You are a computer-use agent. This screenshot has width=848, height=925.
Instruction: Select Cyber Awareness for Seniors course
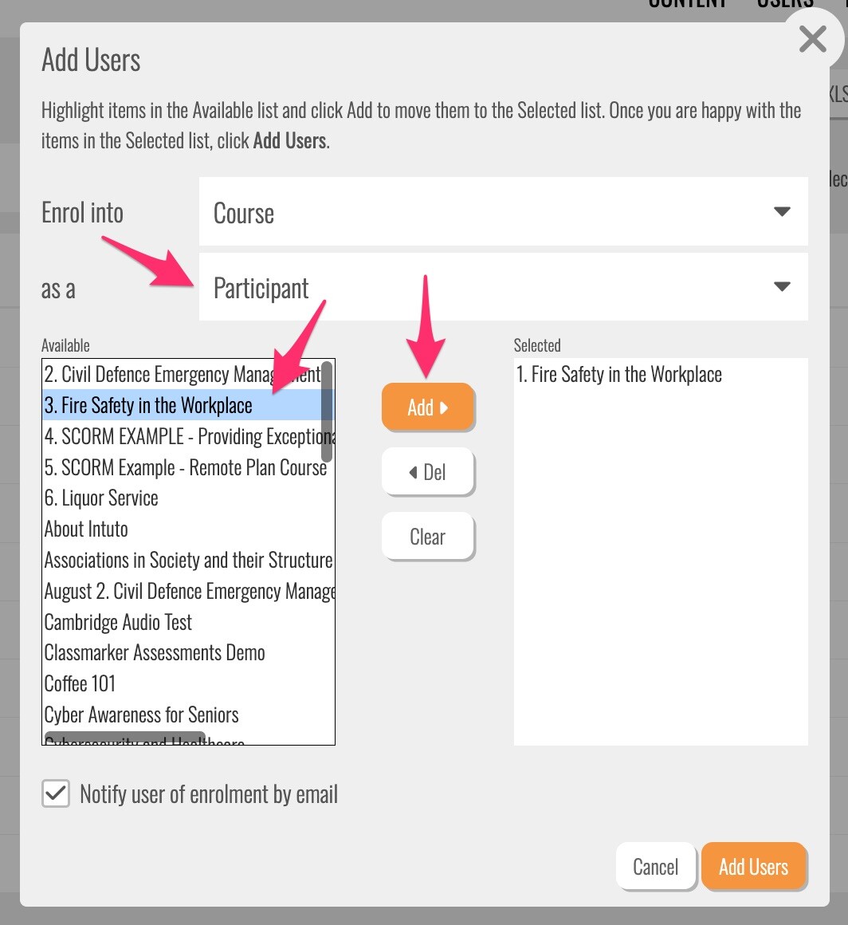141,715
